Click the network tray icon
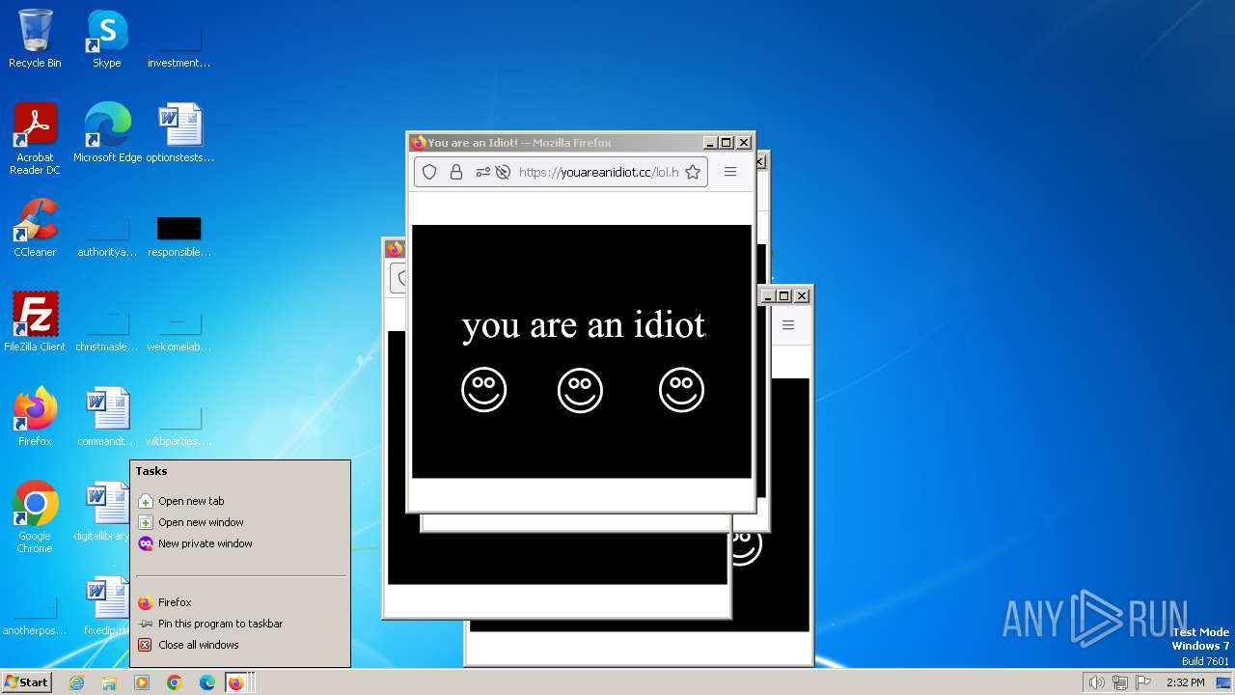 coord(1120,682)
